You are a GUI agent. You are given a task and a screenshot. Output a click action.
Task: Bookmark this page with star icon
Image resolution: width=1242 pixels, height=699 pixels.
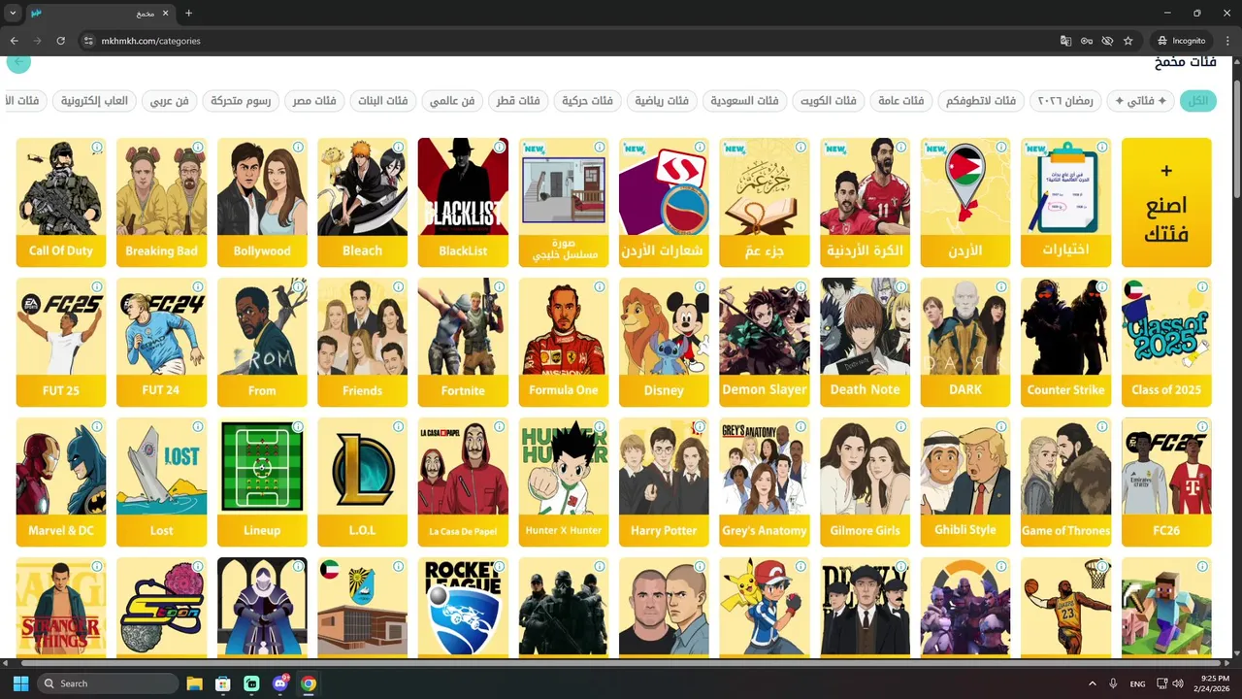pyautogui.click(x=1128, y=41)
